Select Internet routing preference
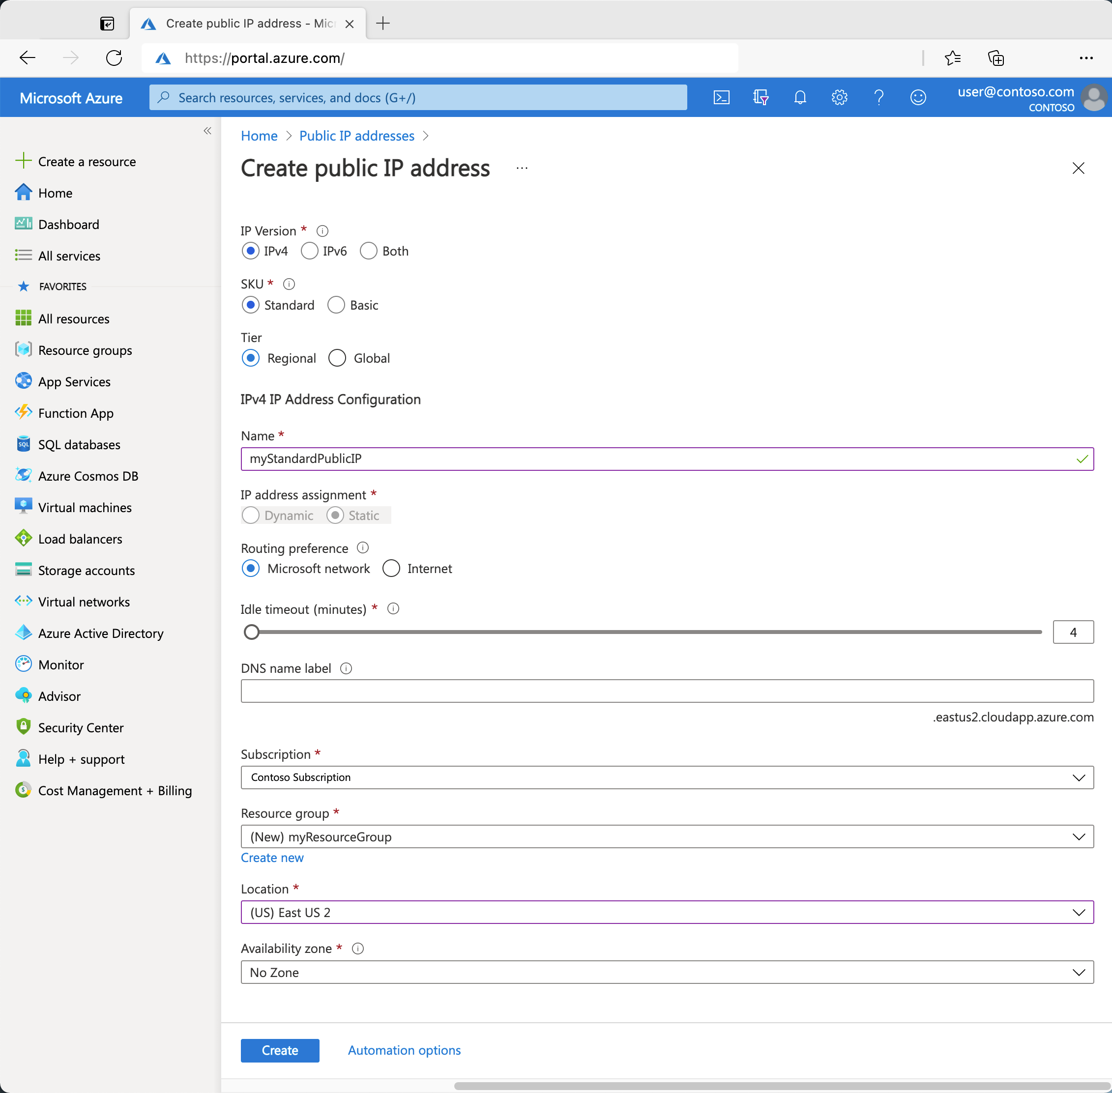Image resolution: width=1112 pixels, height=1093 pixels. [391, 568]
